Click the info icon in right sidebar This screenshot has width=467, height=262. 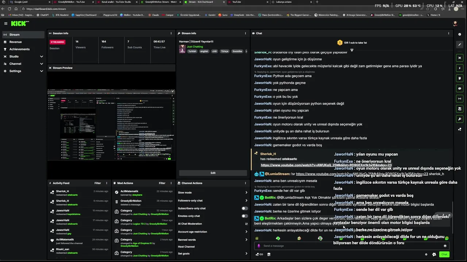click(460, 34)
